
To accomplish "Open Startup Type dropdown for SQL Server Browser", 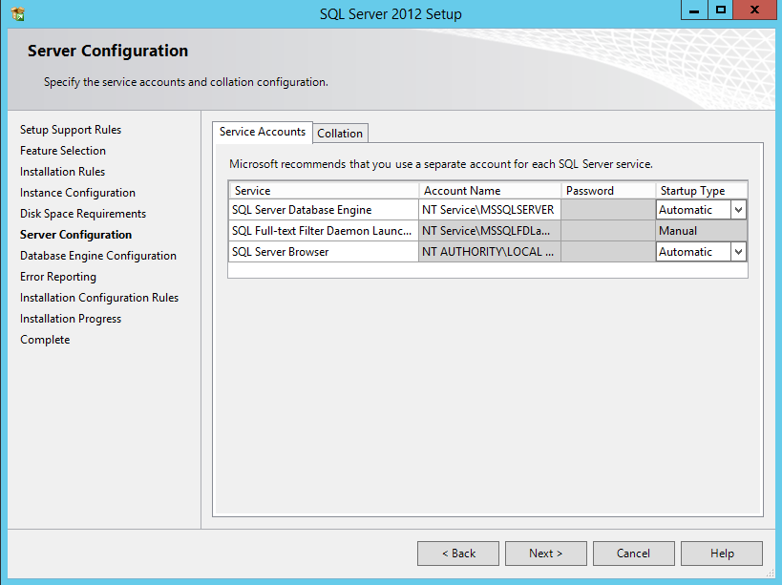I will [739, 252].
